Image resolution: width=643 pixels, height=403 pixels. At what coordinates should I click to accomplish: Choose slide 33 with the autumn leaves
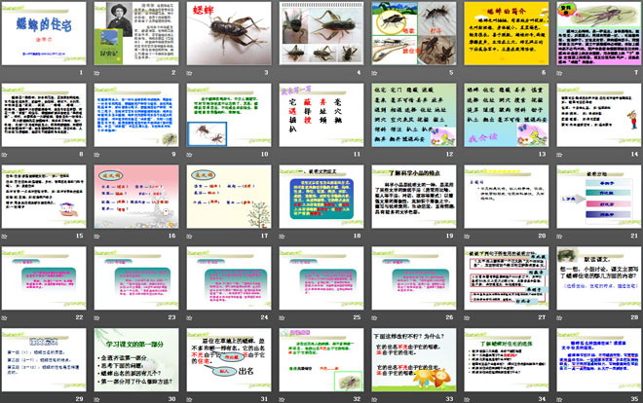tap(412, 361)
